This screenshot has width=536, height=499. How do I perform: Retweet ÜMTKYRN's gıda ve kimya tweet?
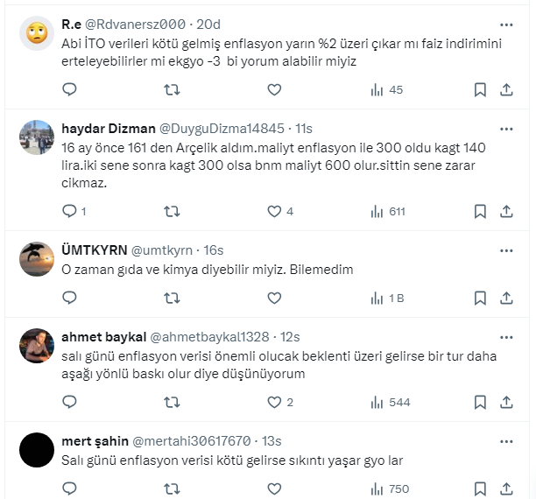coord(173,299)
